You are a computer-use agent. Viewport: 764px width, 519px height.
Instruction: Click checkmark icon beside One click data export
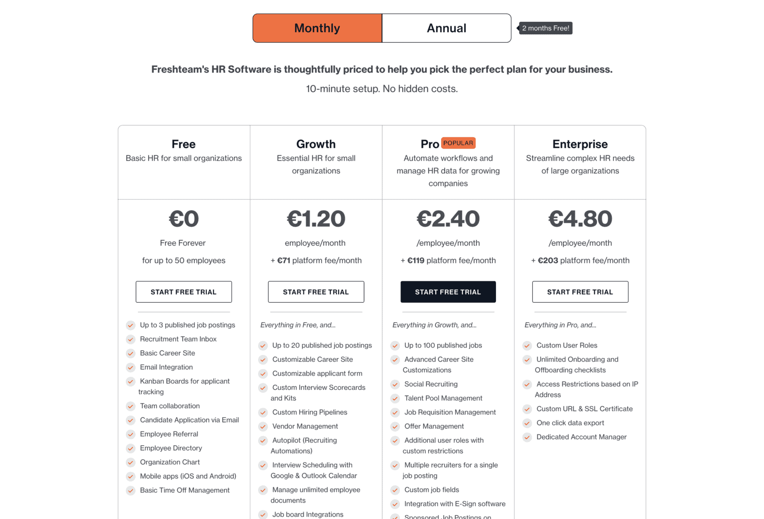pos(527,423)
